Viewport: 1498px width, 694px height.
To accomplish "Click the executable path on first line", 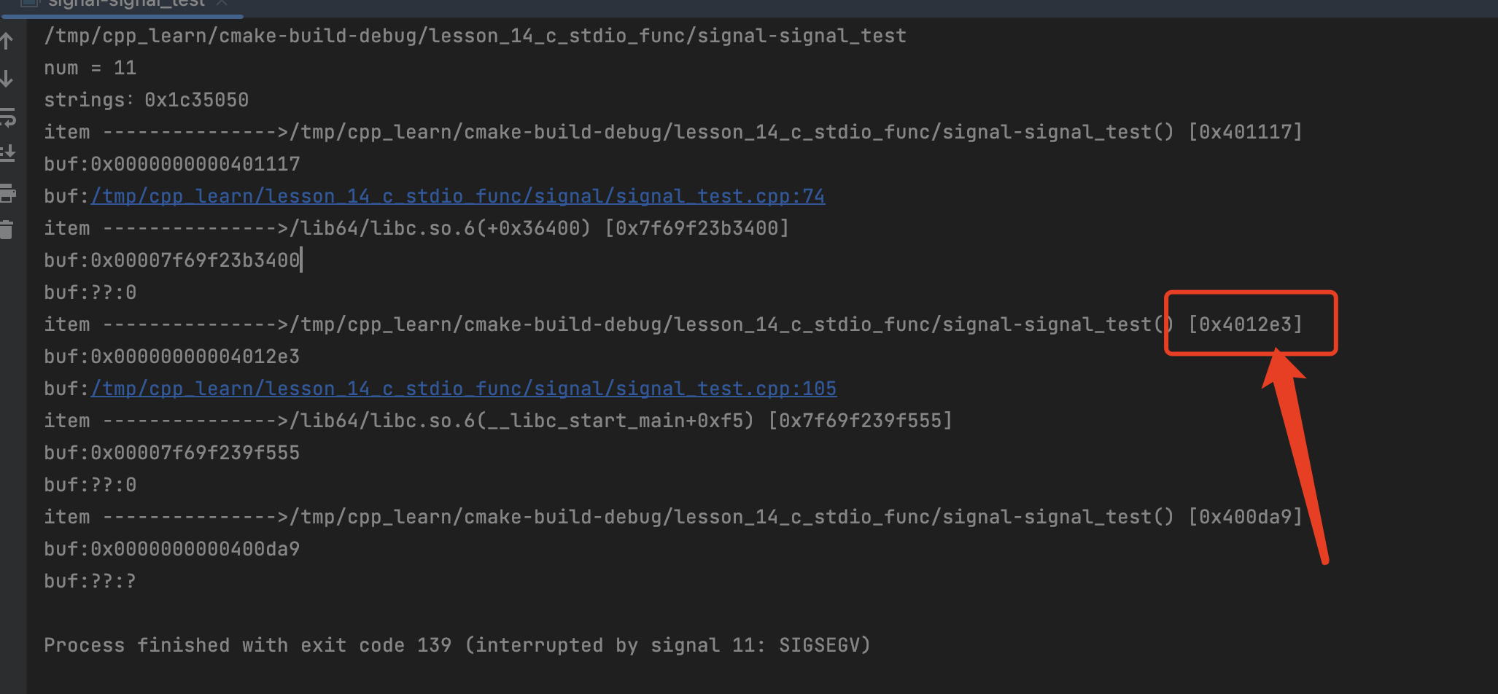I will point(476,36).
